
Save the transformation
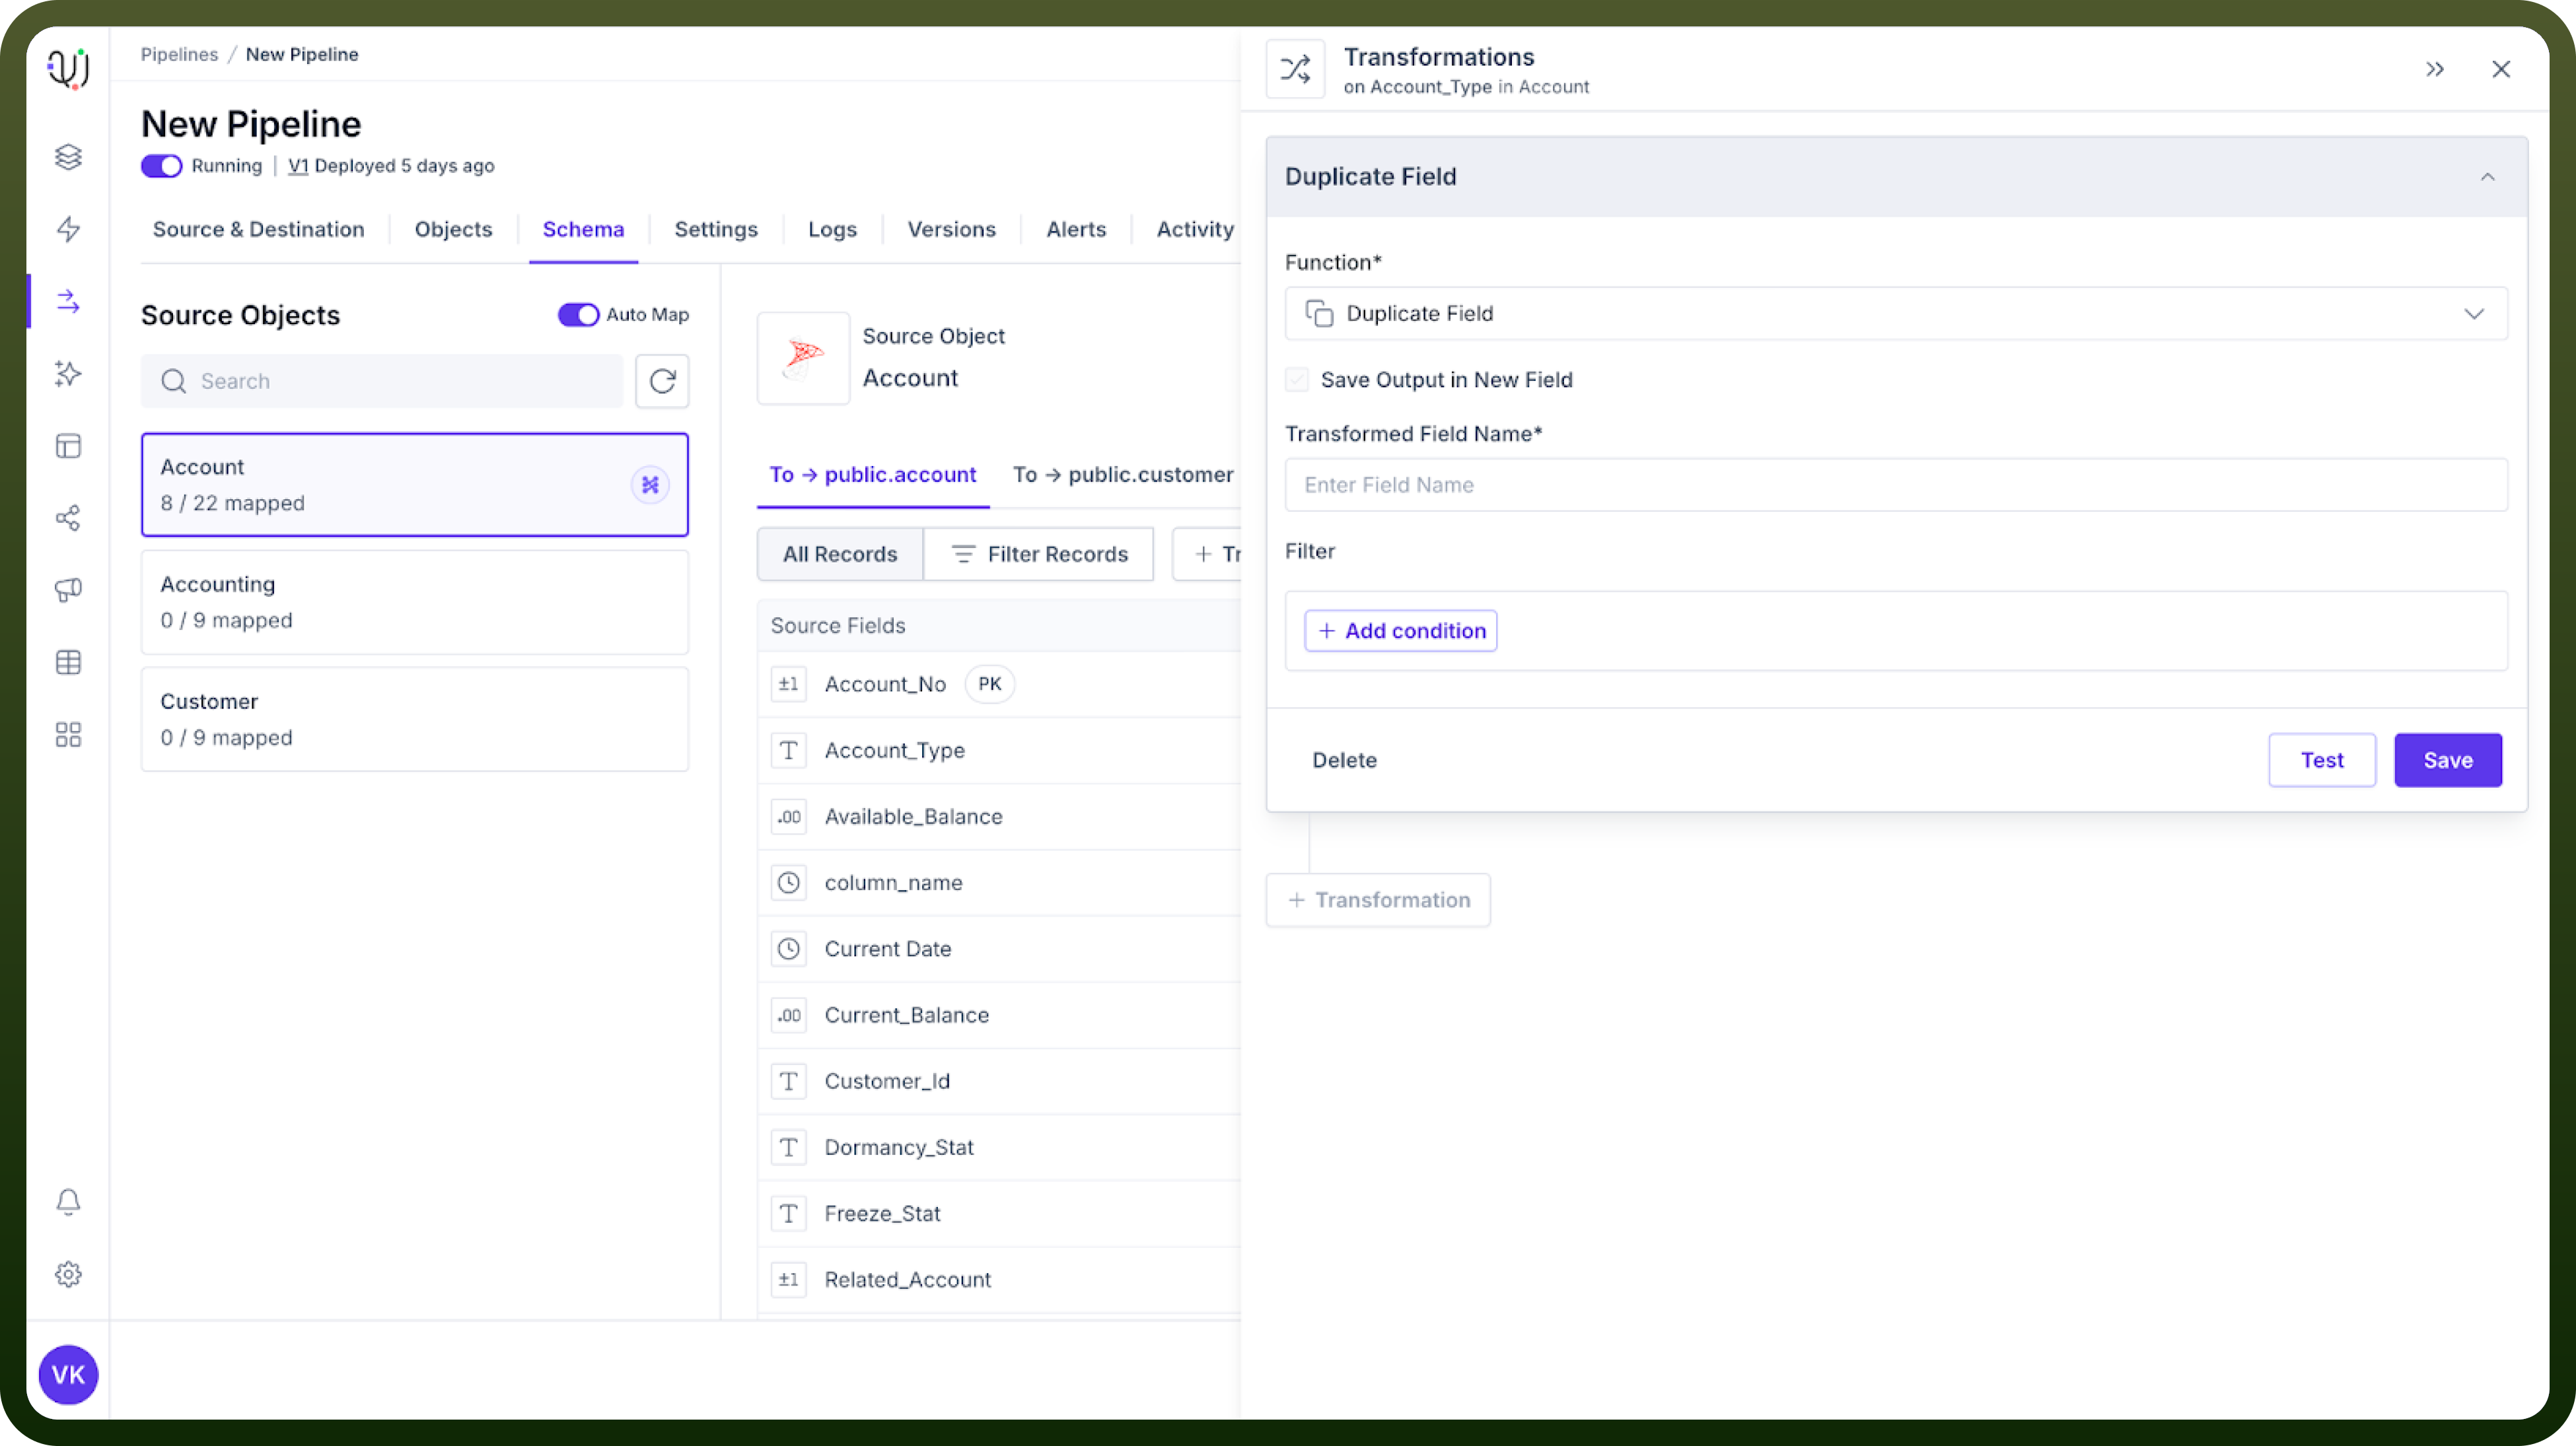2448,761
